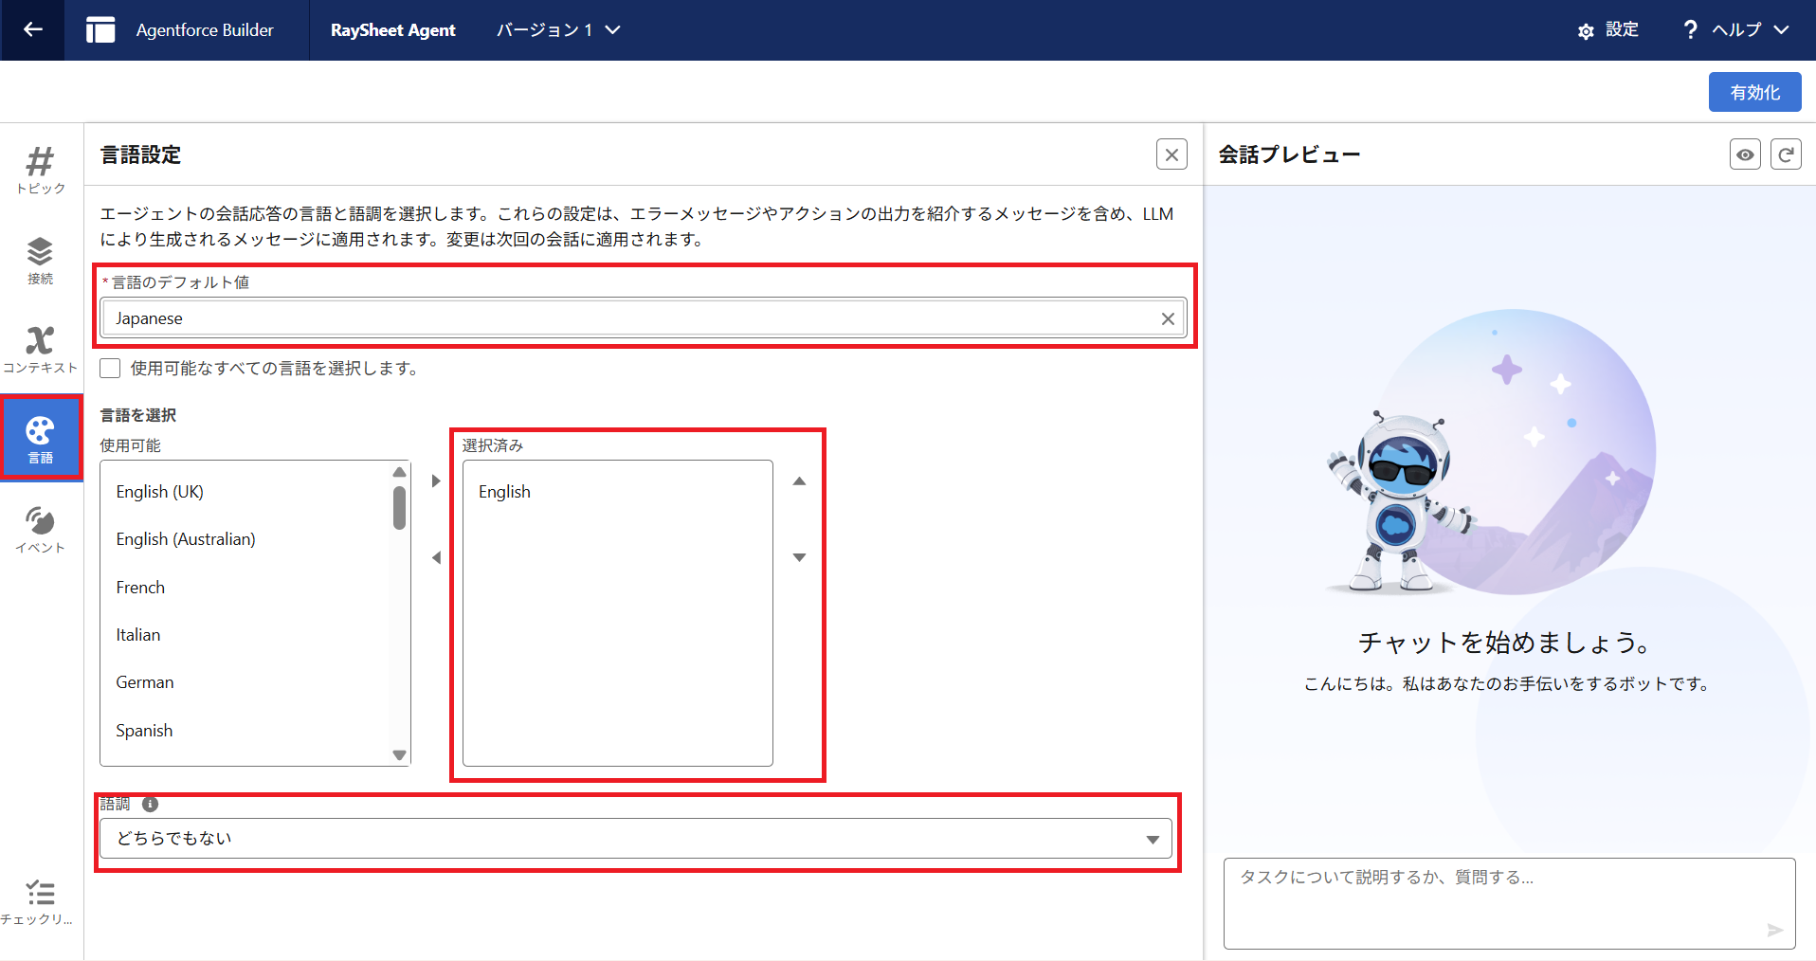The image size is (1816, 961).
Task: Open the イベント (Events) sidebar icon
Action: [x=40, y=529]
